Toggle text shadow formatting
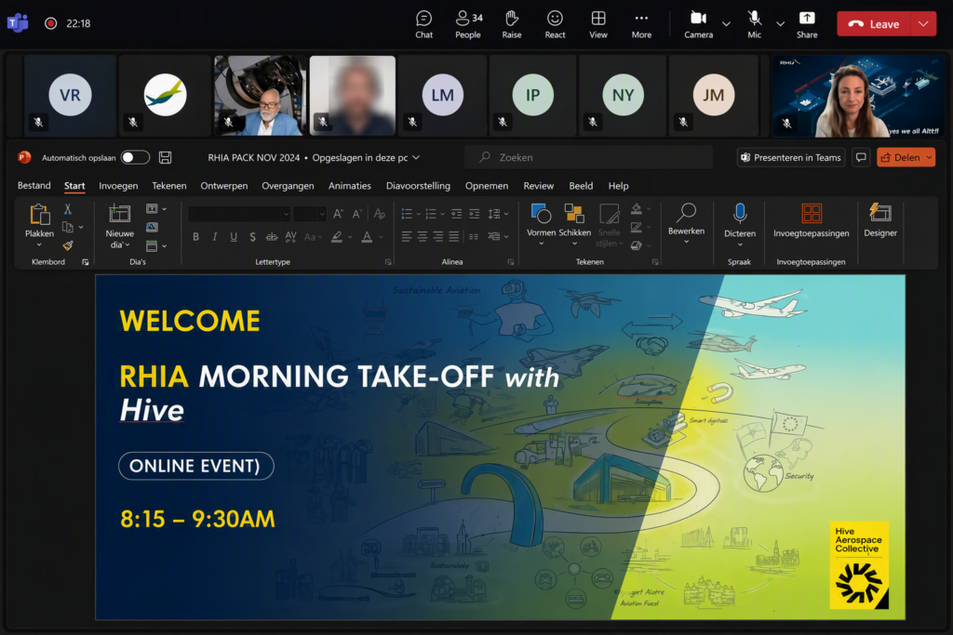This screenshot has width=953, height=635. tap(252, 237)
